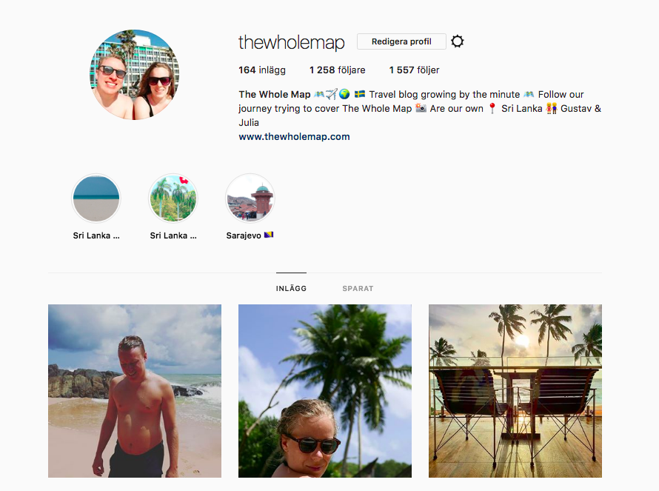Switch to the SPARAT tab
Screen dimensions: 659x491
pyautogui.click(x=358, y=288)
